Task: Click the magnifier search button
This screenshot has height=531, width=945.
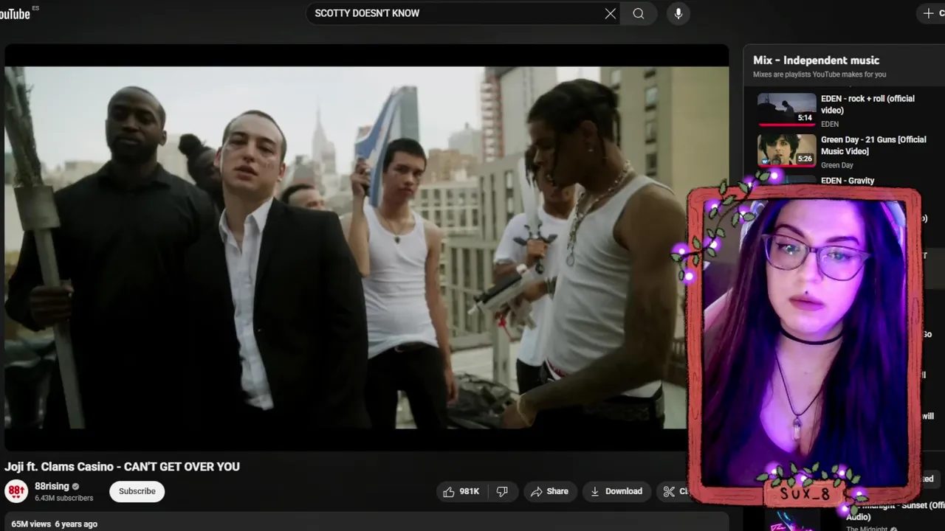Action: pos(639,13)
